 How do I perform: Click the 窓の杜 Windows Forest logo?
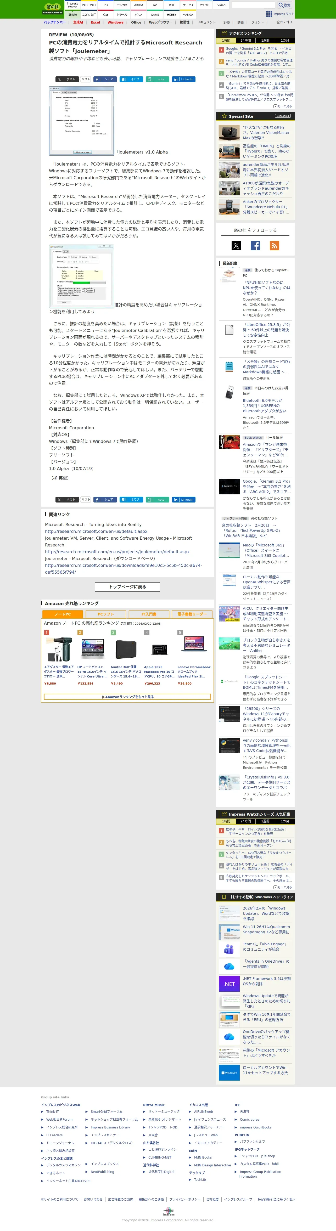(x=53, y=8)
